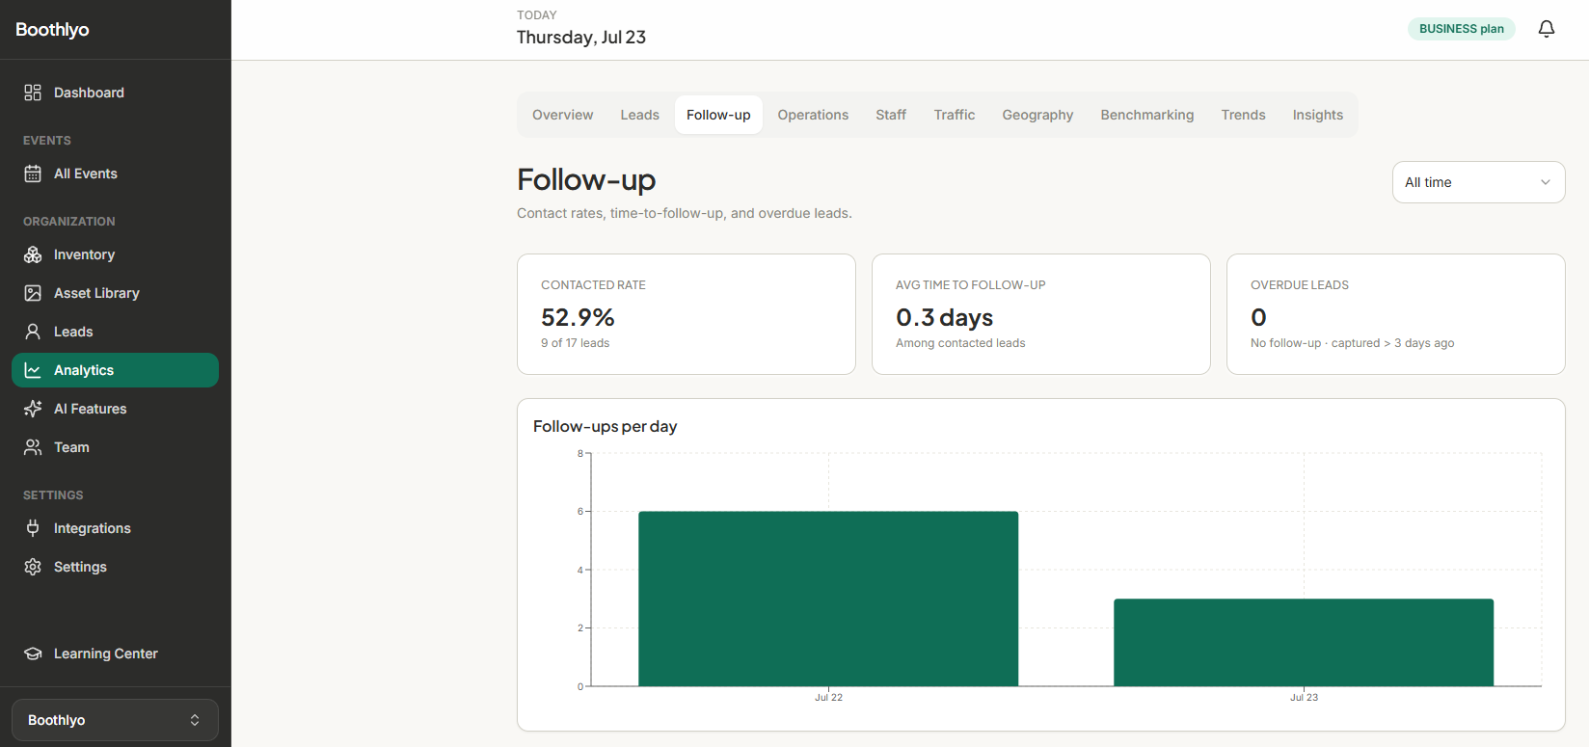Open notifications bell icon
The width and height of the screenshot is (1589, 747).
[x=1547, y=29]
